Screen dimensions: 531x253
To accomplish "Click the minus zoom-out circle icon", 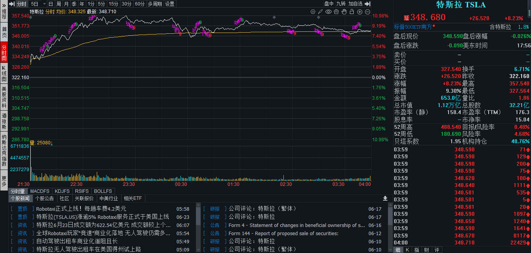I will click(367, 12).
